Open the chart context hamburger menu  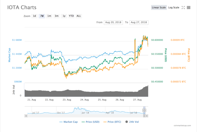coord(189,7)
